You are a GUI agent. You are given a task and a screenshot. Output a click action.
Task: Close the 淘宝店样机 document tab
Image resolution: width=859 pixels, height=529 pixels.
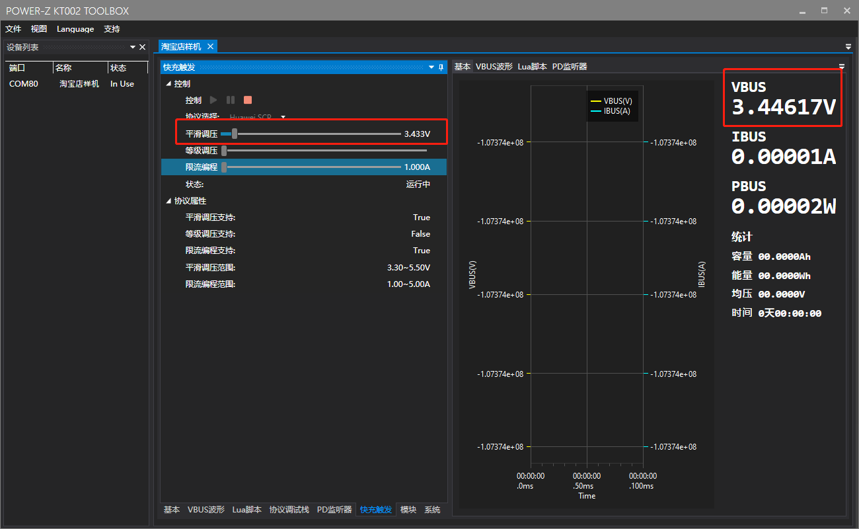(x=210, y=46)
